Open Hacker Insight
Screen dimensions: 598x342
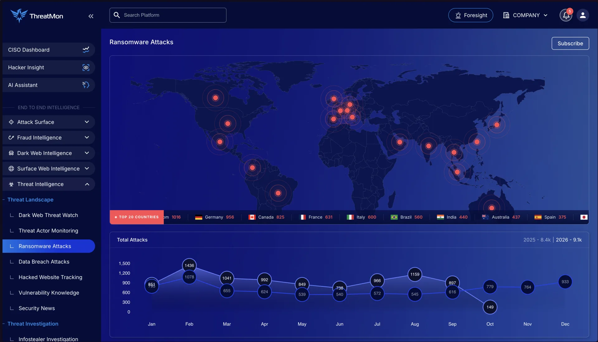tap(49, 67)
